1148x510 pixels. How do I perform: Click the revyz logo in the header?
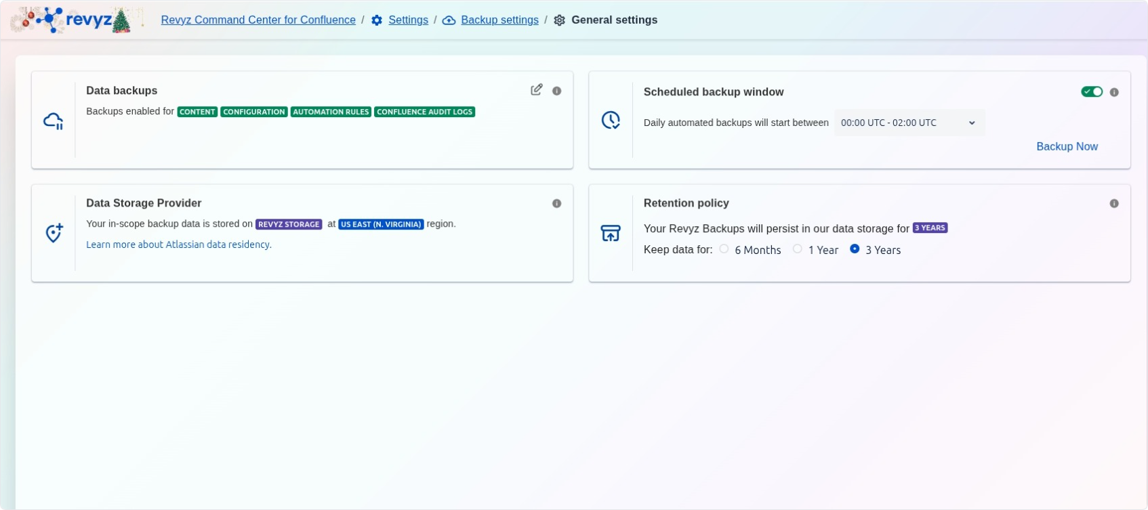point(76,20)
